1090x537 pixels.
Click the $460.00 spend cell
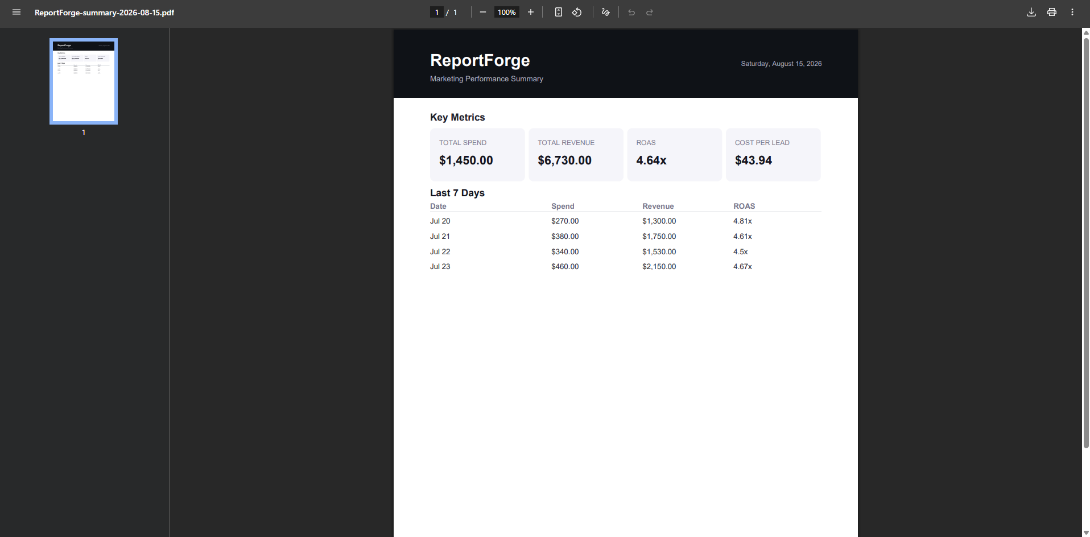click(x=565, y=267)
